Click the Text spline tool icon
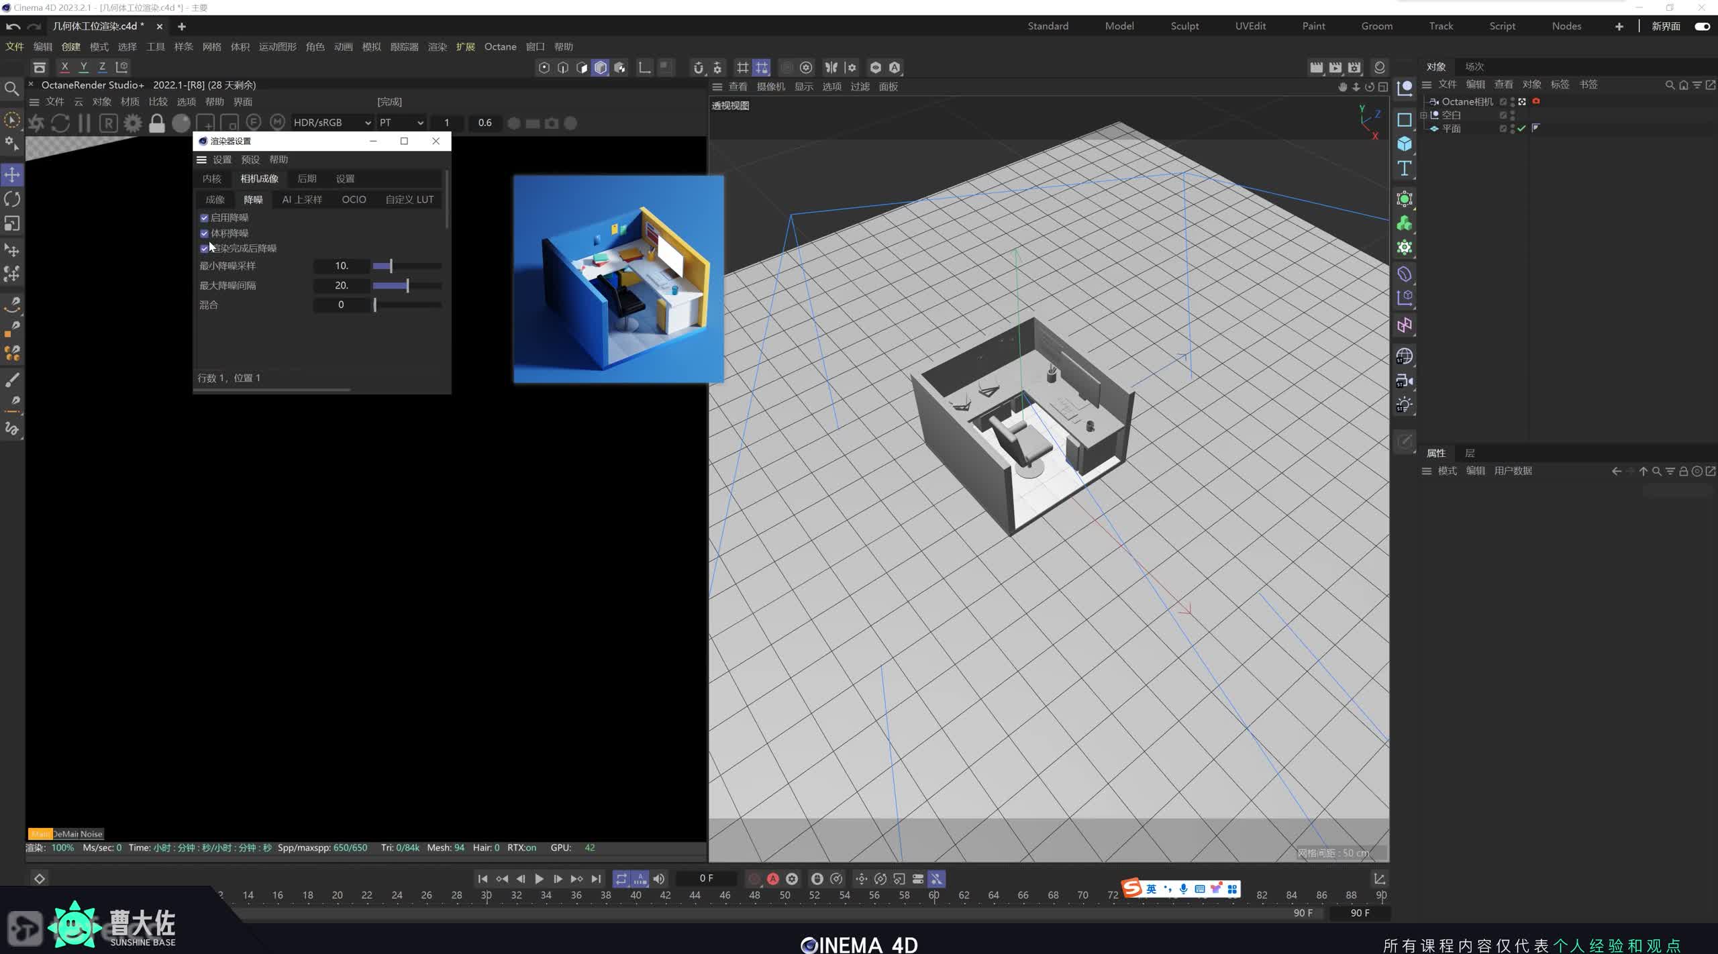Viewport: 1718px width, 954px height. coord(1405,168)
